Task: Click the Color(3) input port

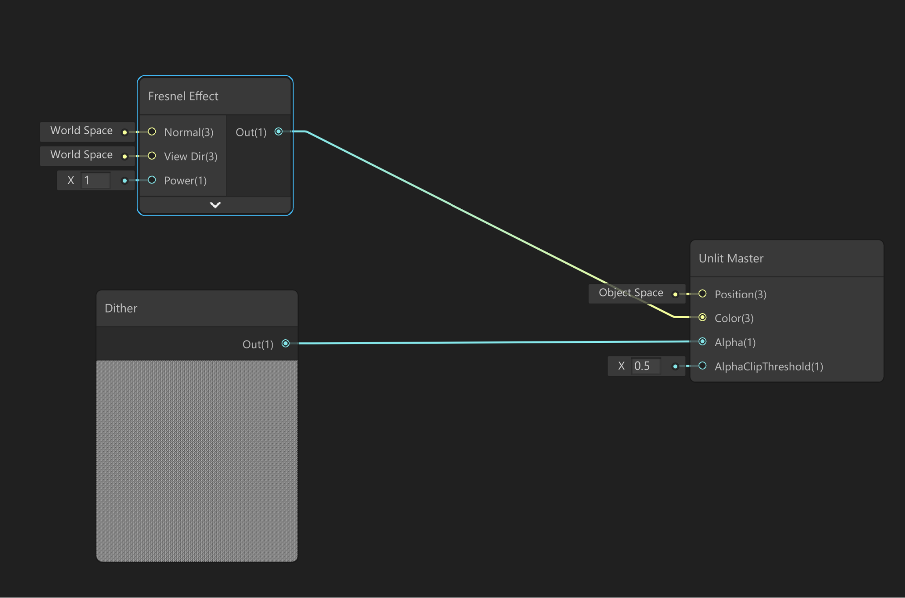Action: click(702, 318)
